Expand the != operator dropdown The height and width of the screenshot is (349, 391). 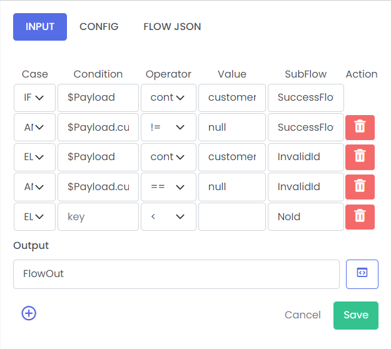(168, 128)
